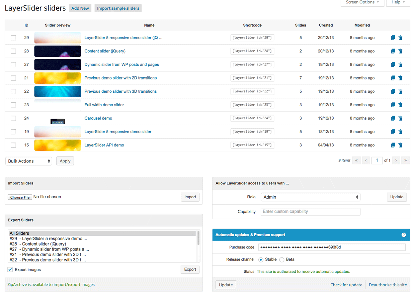Click Update button below Status
Image resolution: width=415 pixels, height=296 pixels.
pos(226,285)
